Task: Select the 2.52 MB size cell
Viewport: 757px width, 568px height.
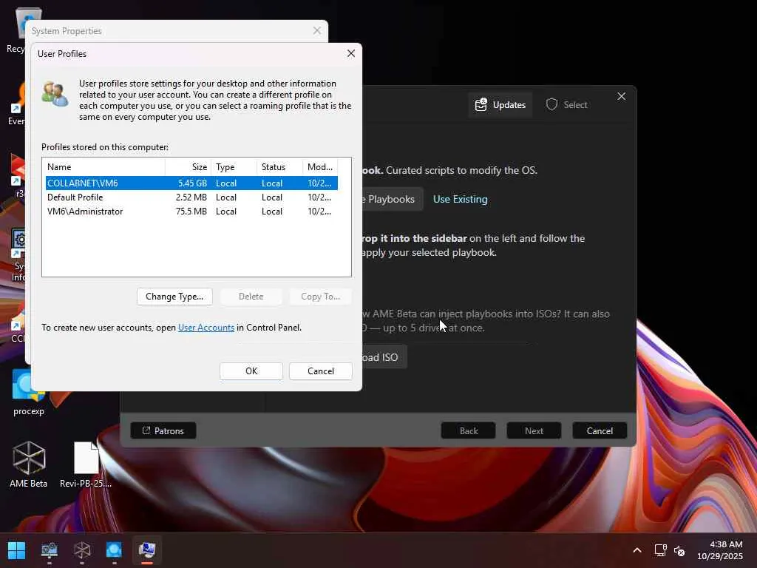Action: point(191,197)
